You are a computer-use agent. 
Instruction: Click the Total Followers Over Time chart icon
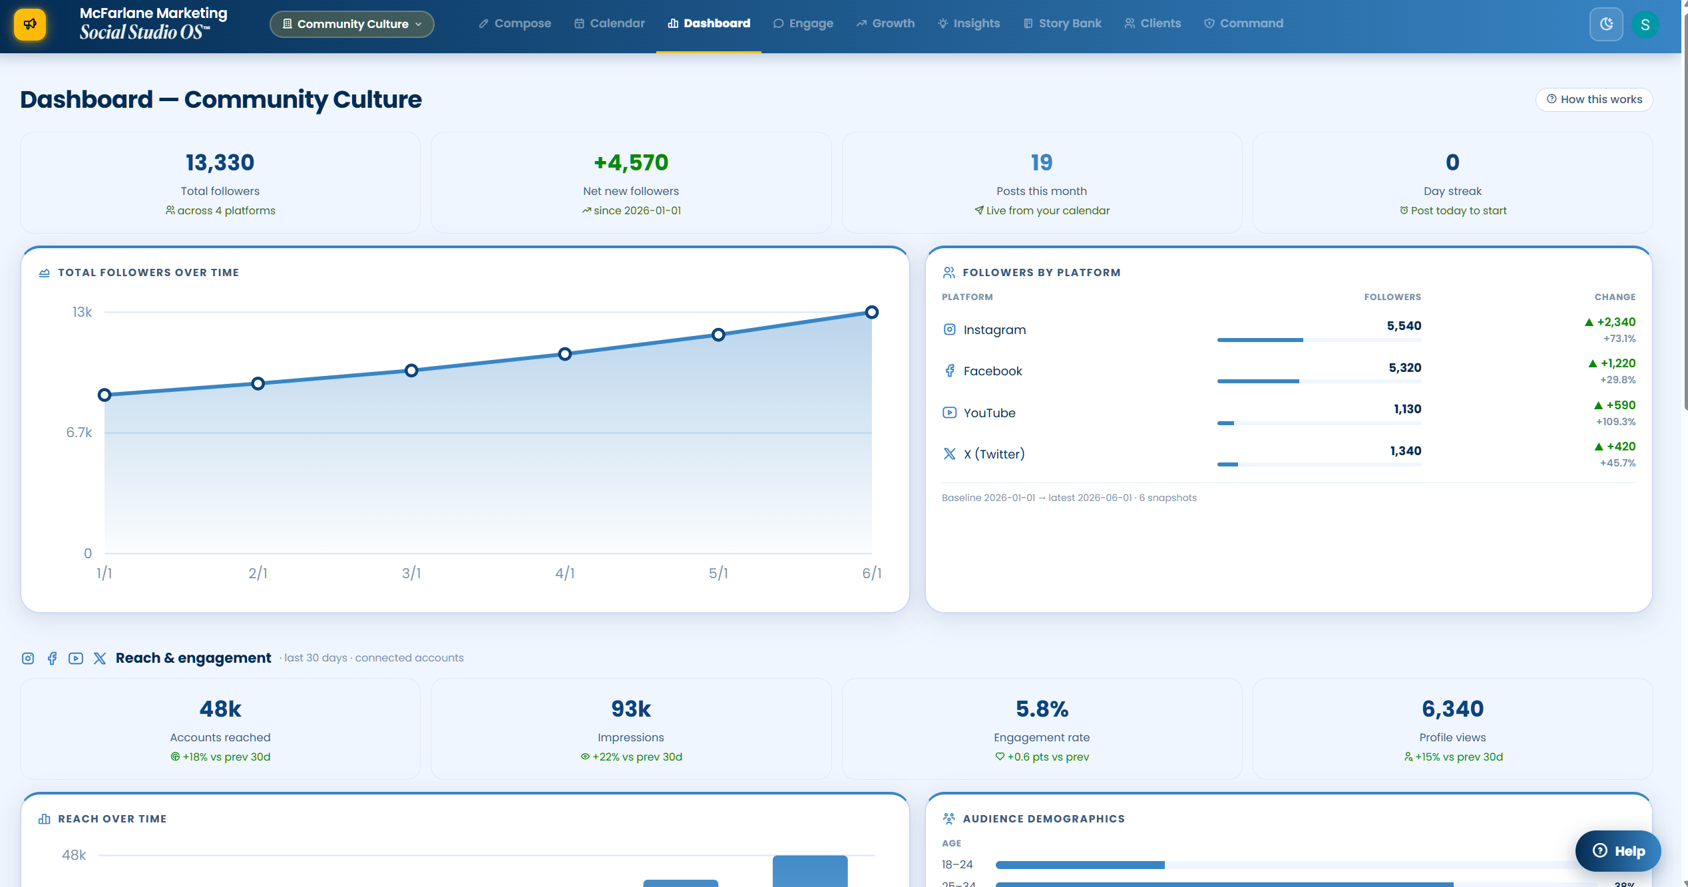coord(45,273)
